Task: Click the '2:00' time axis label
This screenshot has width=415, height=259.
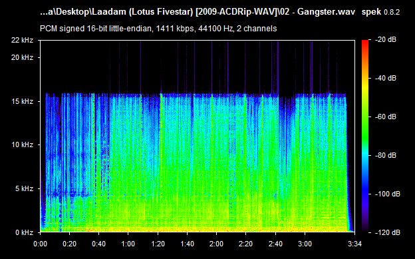Action: pyautogui.click(x=217, y=244)
